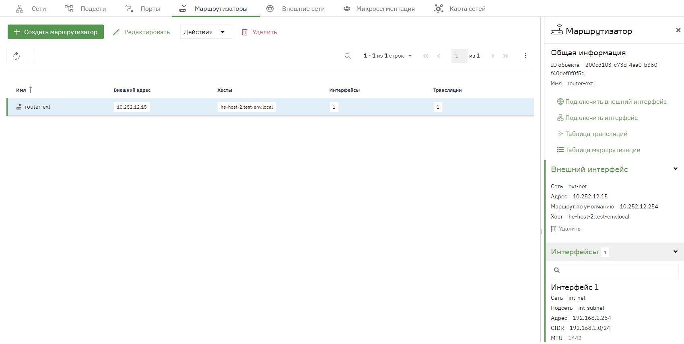Click Подключить внешний интерфейс link
The height and width of the screenshot is (344, 684).
612,102
